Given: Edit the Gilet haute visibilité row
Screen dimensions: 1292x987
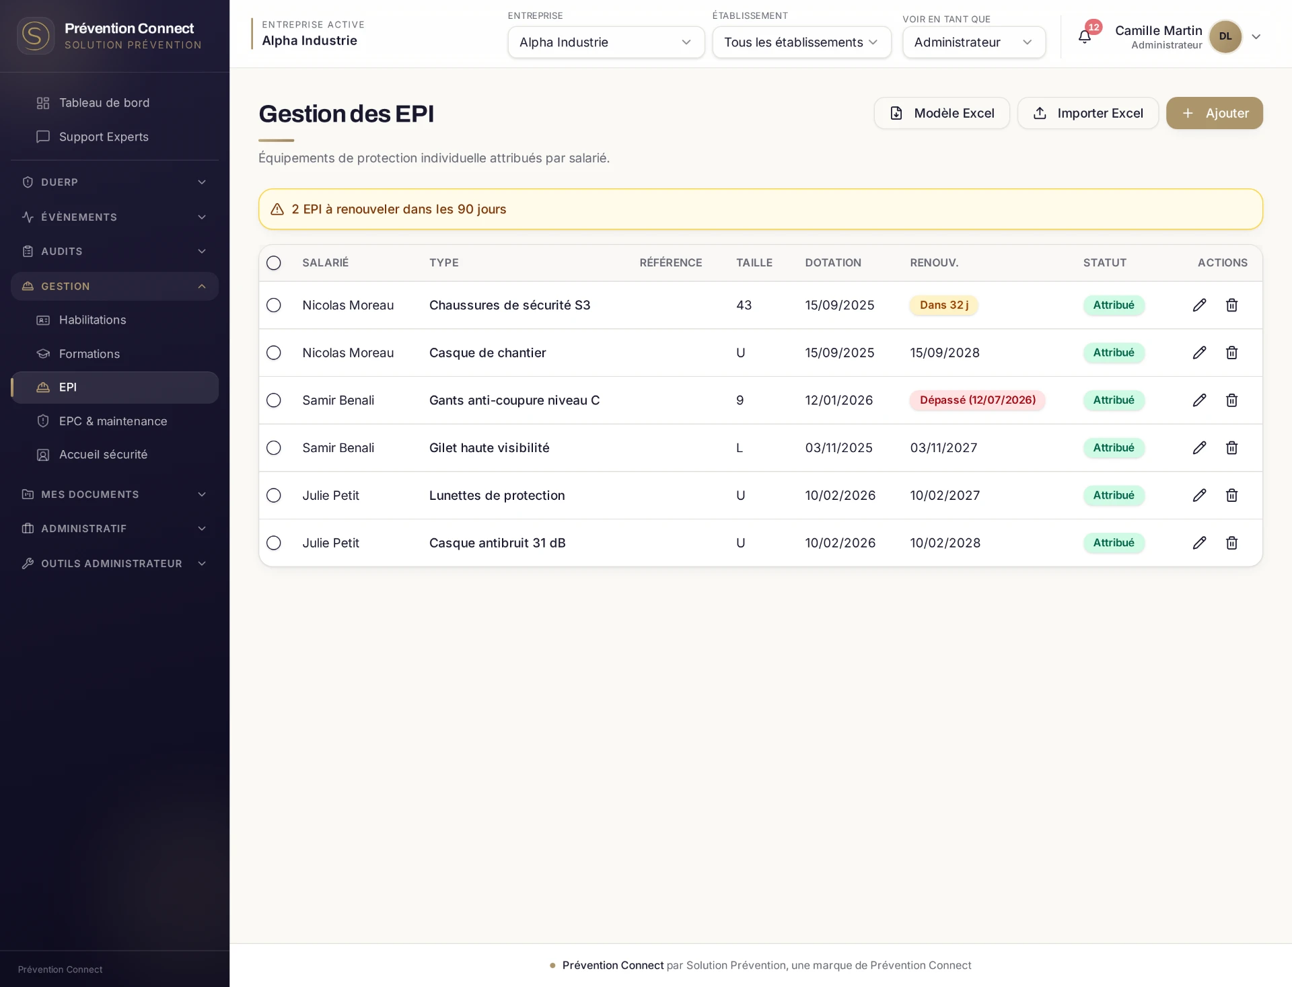Looking at the screenshot, I should tap(1199, 447).
